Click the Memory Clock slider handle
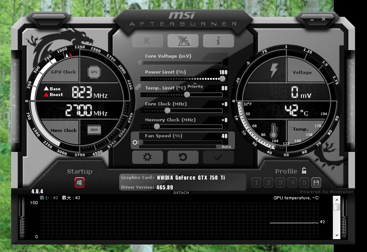 click(156, 127)
